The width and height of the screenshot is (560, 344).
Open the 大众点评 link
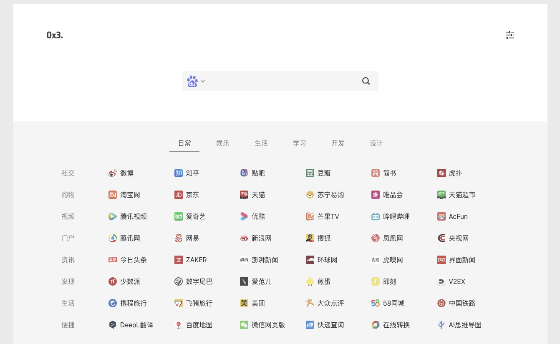325,303
